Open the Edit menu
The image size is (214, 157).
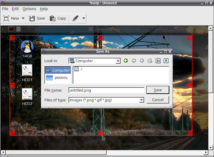15,9
